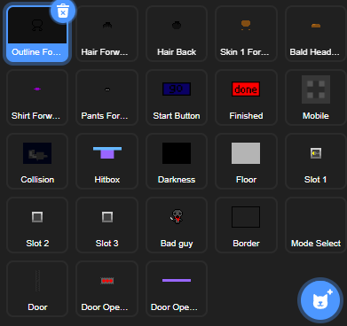Open the Mode Select sprite

pos(316,225)
